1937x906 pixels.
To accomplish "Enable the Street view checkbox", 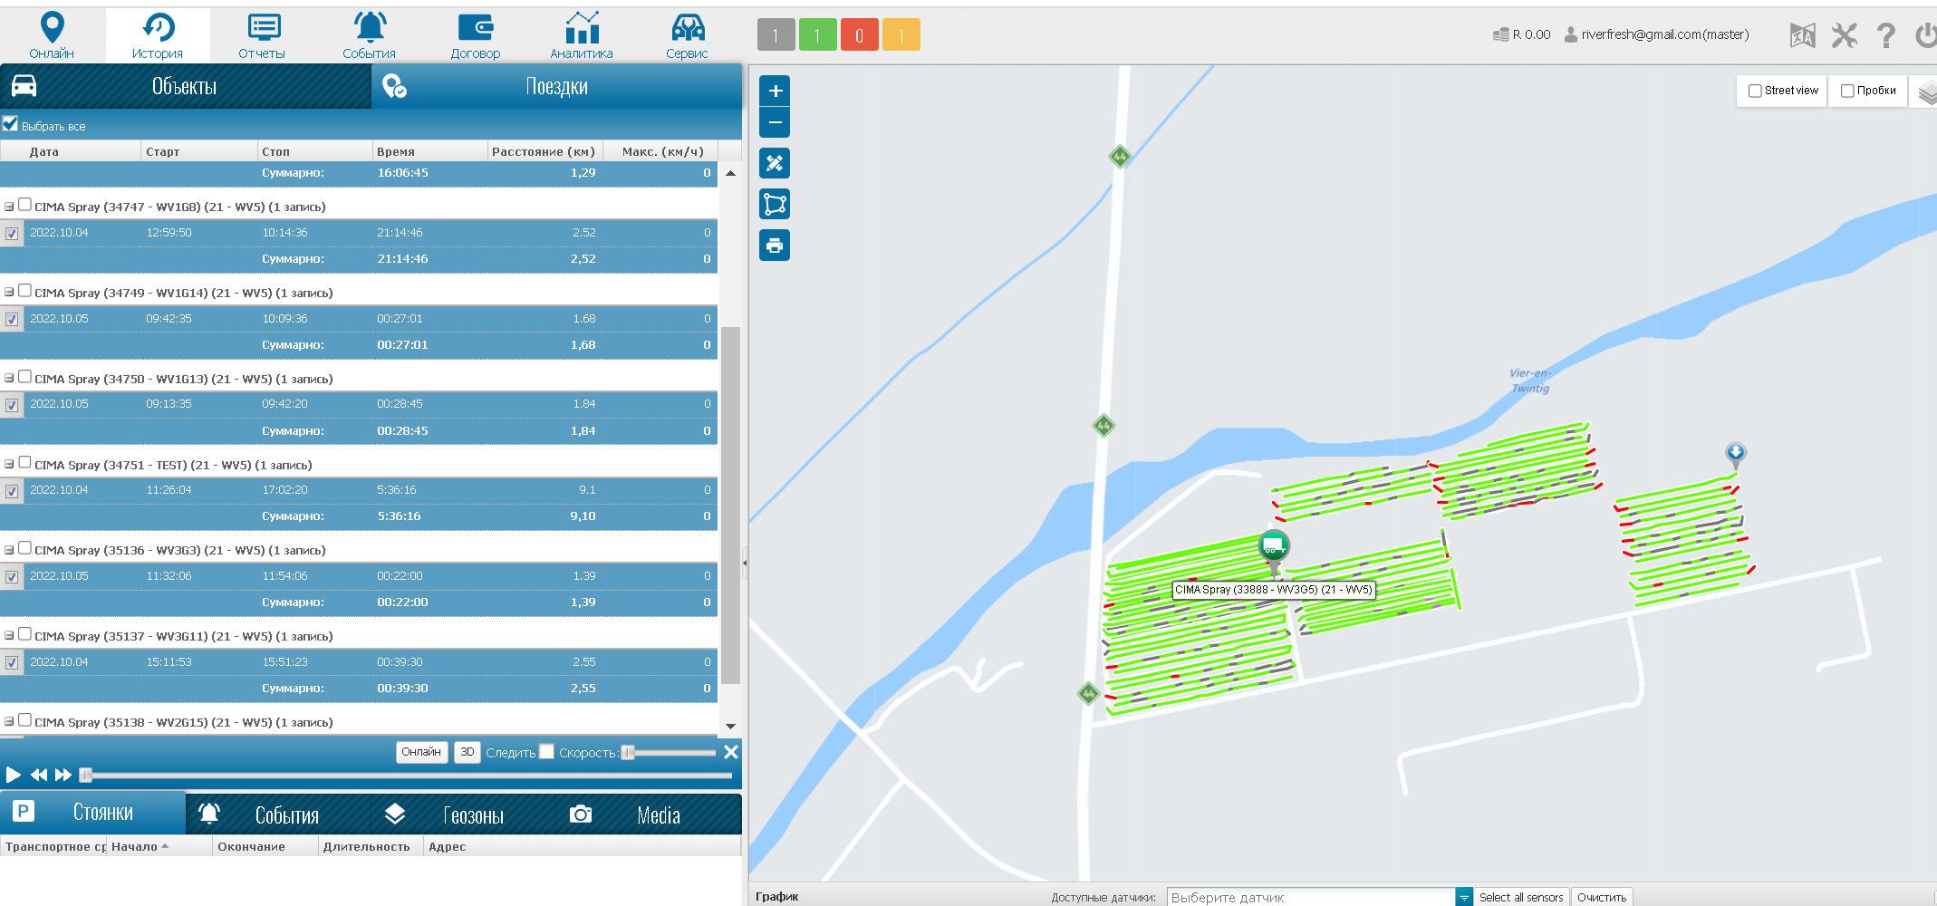I will coord(1755,91).
